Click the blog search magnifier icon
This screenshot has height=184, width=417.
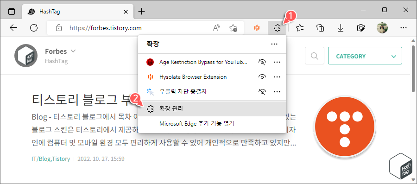[x=314, y=56]
